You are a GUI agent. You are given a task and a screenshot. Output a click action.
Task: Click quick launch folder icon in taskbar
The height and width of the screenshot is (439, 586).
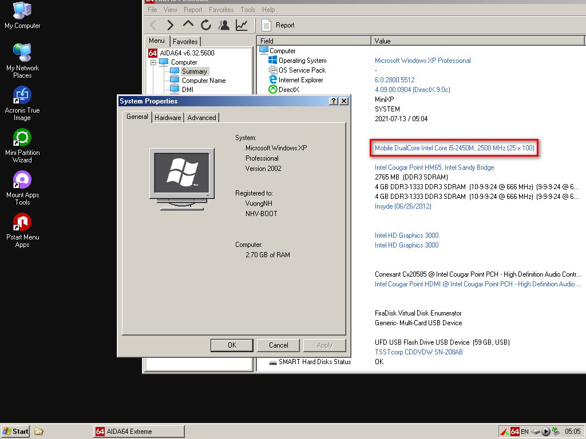coord(38,432)
